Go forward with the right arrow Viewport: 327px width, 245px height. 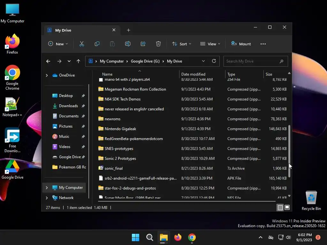coord(59,61)
